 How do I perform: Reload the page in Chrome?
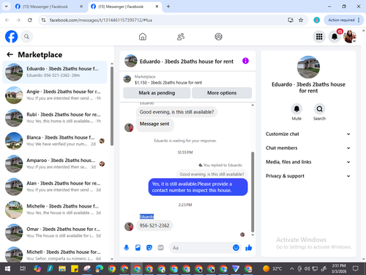30,20
